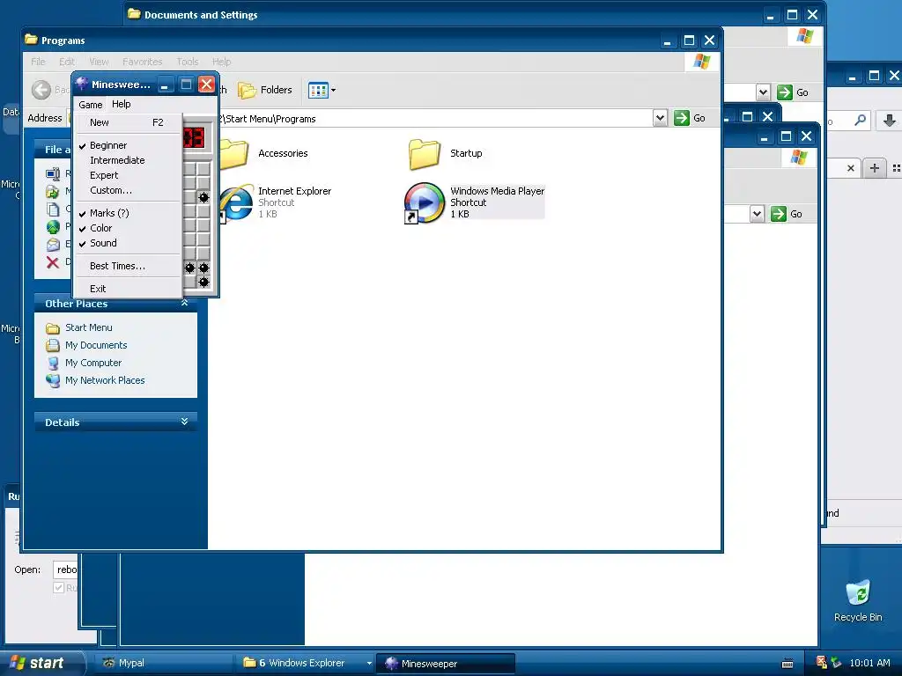
Task: Switch to Mypal taskbar button
Action: click(x=163, y=664)
